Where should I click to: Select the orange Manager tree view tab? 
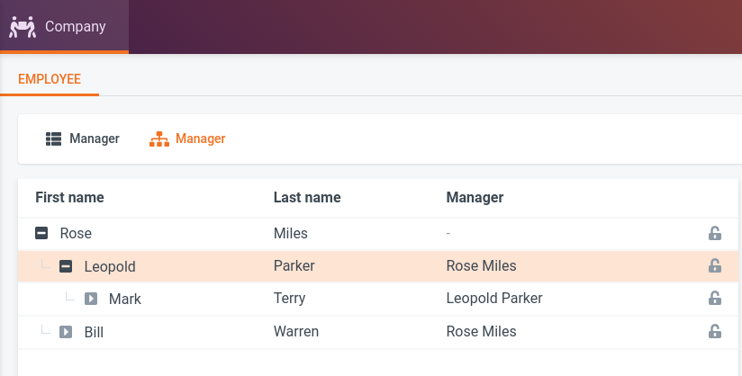(187, 139)
